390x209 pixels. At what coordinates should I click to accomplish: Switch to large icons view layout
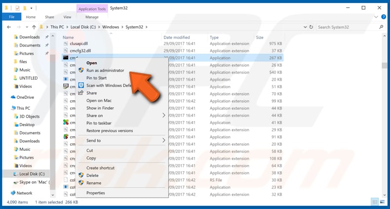tap(382, 202)
